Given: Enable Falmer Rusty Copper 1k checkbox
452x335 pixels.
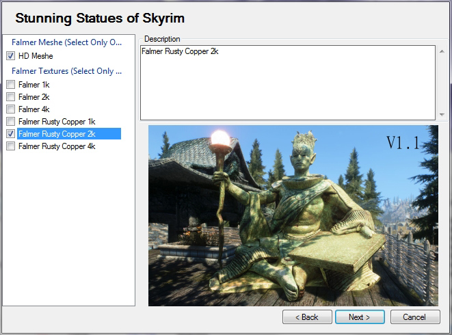Looking at the screenshot, I should (11, 122).
